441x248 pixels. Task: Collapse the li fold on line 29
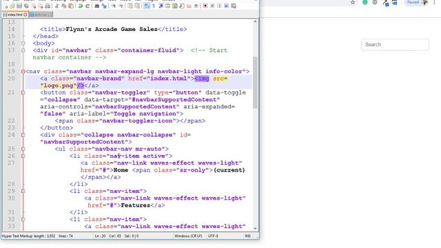pyautogui.click(x=23, y=191)
